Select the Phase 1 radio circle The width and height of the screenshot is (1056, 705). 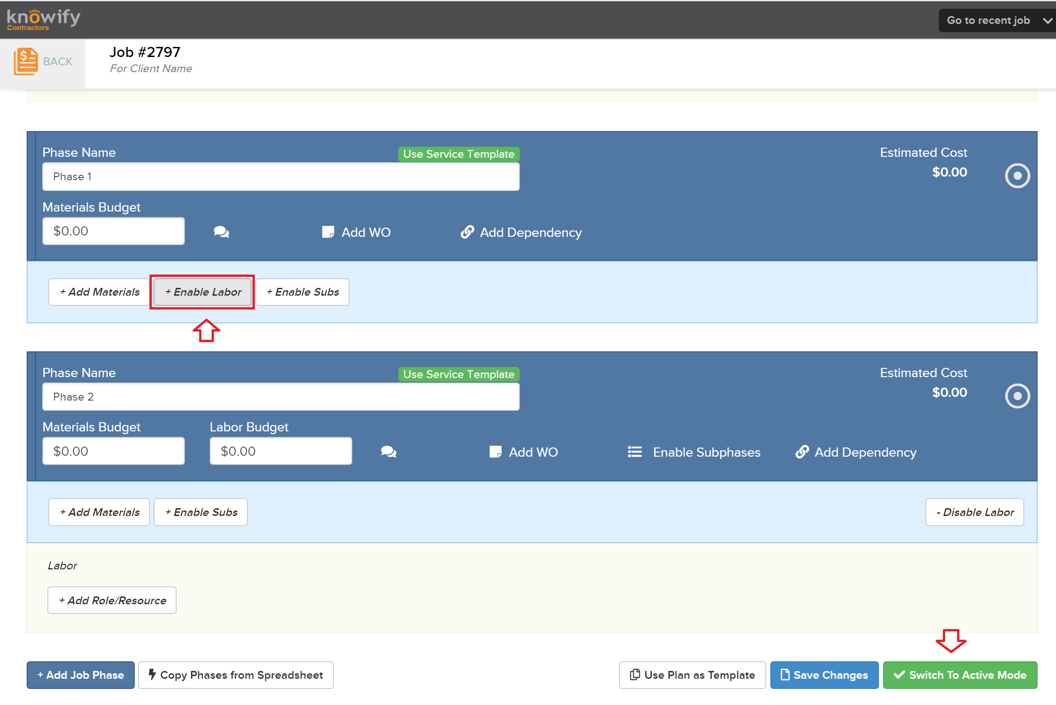[1017, 176]
